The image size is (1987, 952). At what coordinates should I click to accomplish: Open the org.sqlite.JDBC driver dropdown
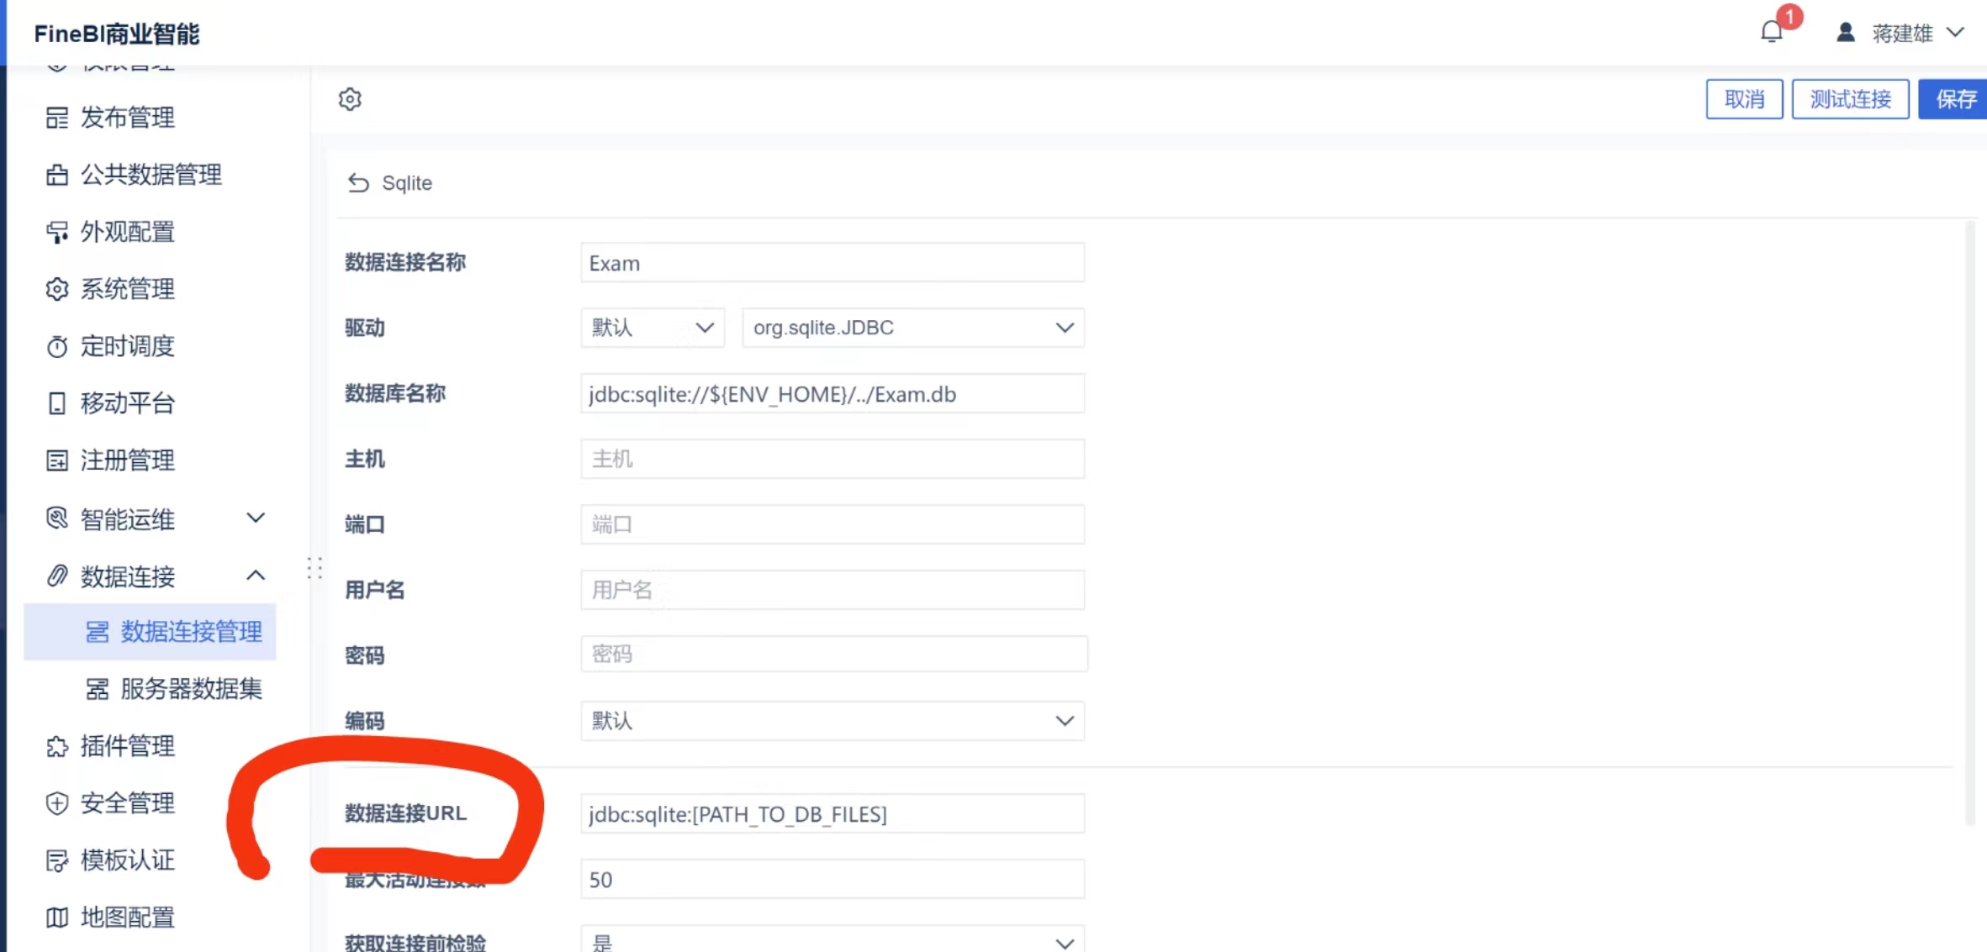pos(913,328)
